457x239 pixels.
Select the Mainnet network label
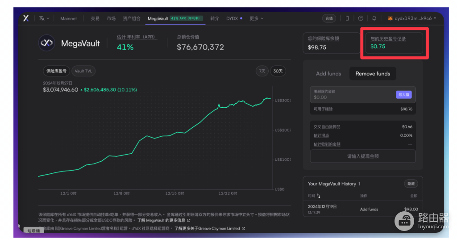pos(68,18)
